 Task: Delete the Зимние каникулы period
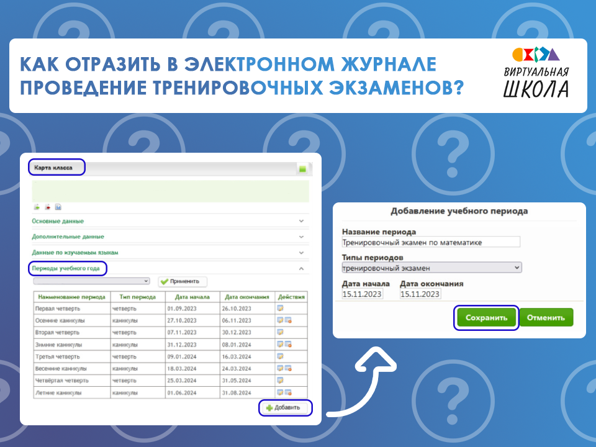[288, 344]
